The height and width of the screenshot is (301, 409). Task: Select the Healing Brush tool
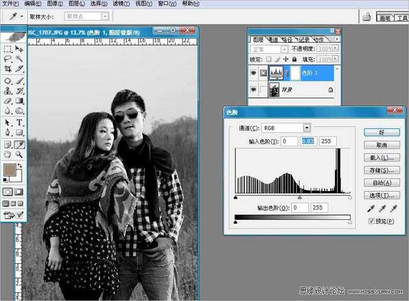8,80
